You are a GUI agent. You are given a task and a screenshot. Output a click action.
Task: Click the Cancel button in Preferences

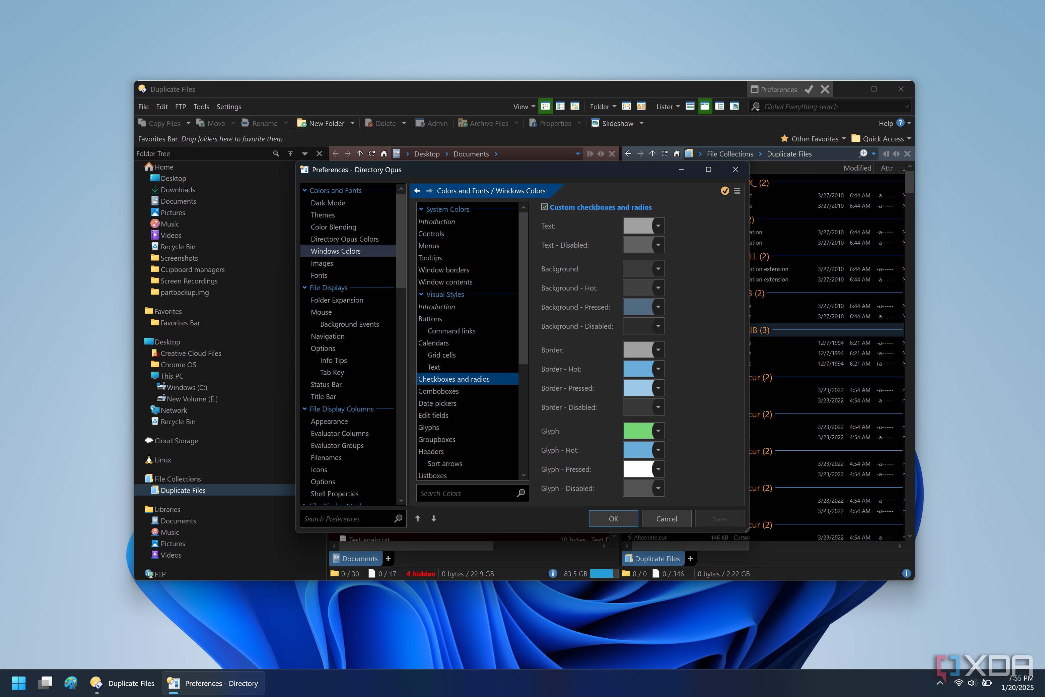tap(667, 519)
